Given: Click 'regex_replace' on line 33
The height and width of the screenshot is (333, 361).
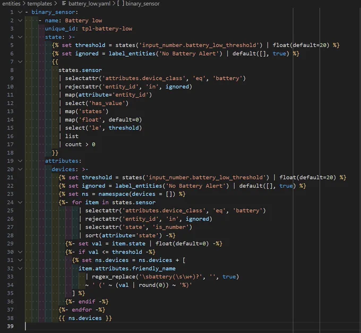Looking at the screenshot, I should click(114, 277).
